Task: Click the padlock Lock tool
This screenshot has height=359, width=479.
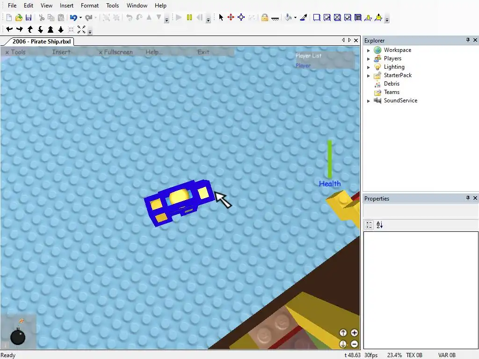Action: pyautogui.click(x=265, y=17)
